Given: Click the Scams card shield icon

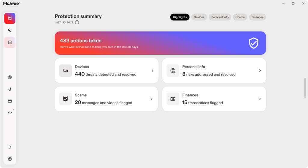Looking at the screenshot, I should pos(65,99).
